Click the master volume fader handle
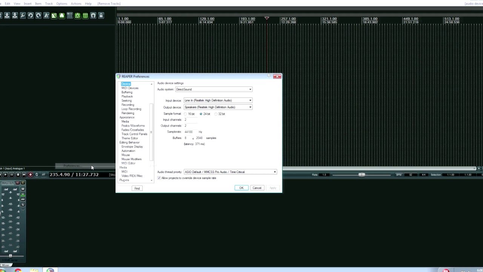 tap(10, 256)
